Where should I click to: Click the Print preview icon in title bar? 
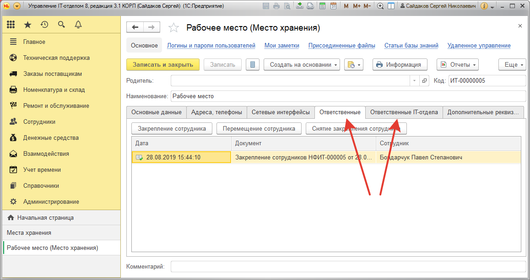coord(287,6)
